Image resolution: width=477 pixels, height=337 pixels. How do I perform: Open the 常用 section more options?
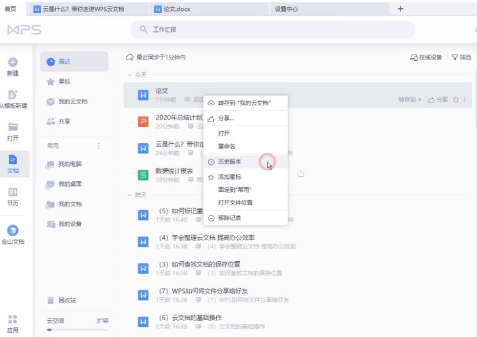tap(99, 146)
